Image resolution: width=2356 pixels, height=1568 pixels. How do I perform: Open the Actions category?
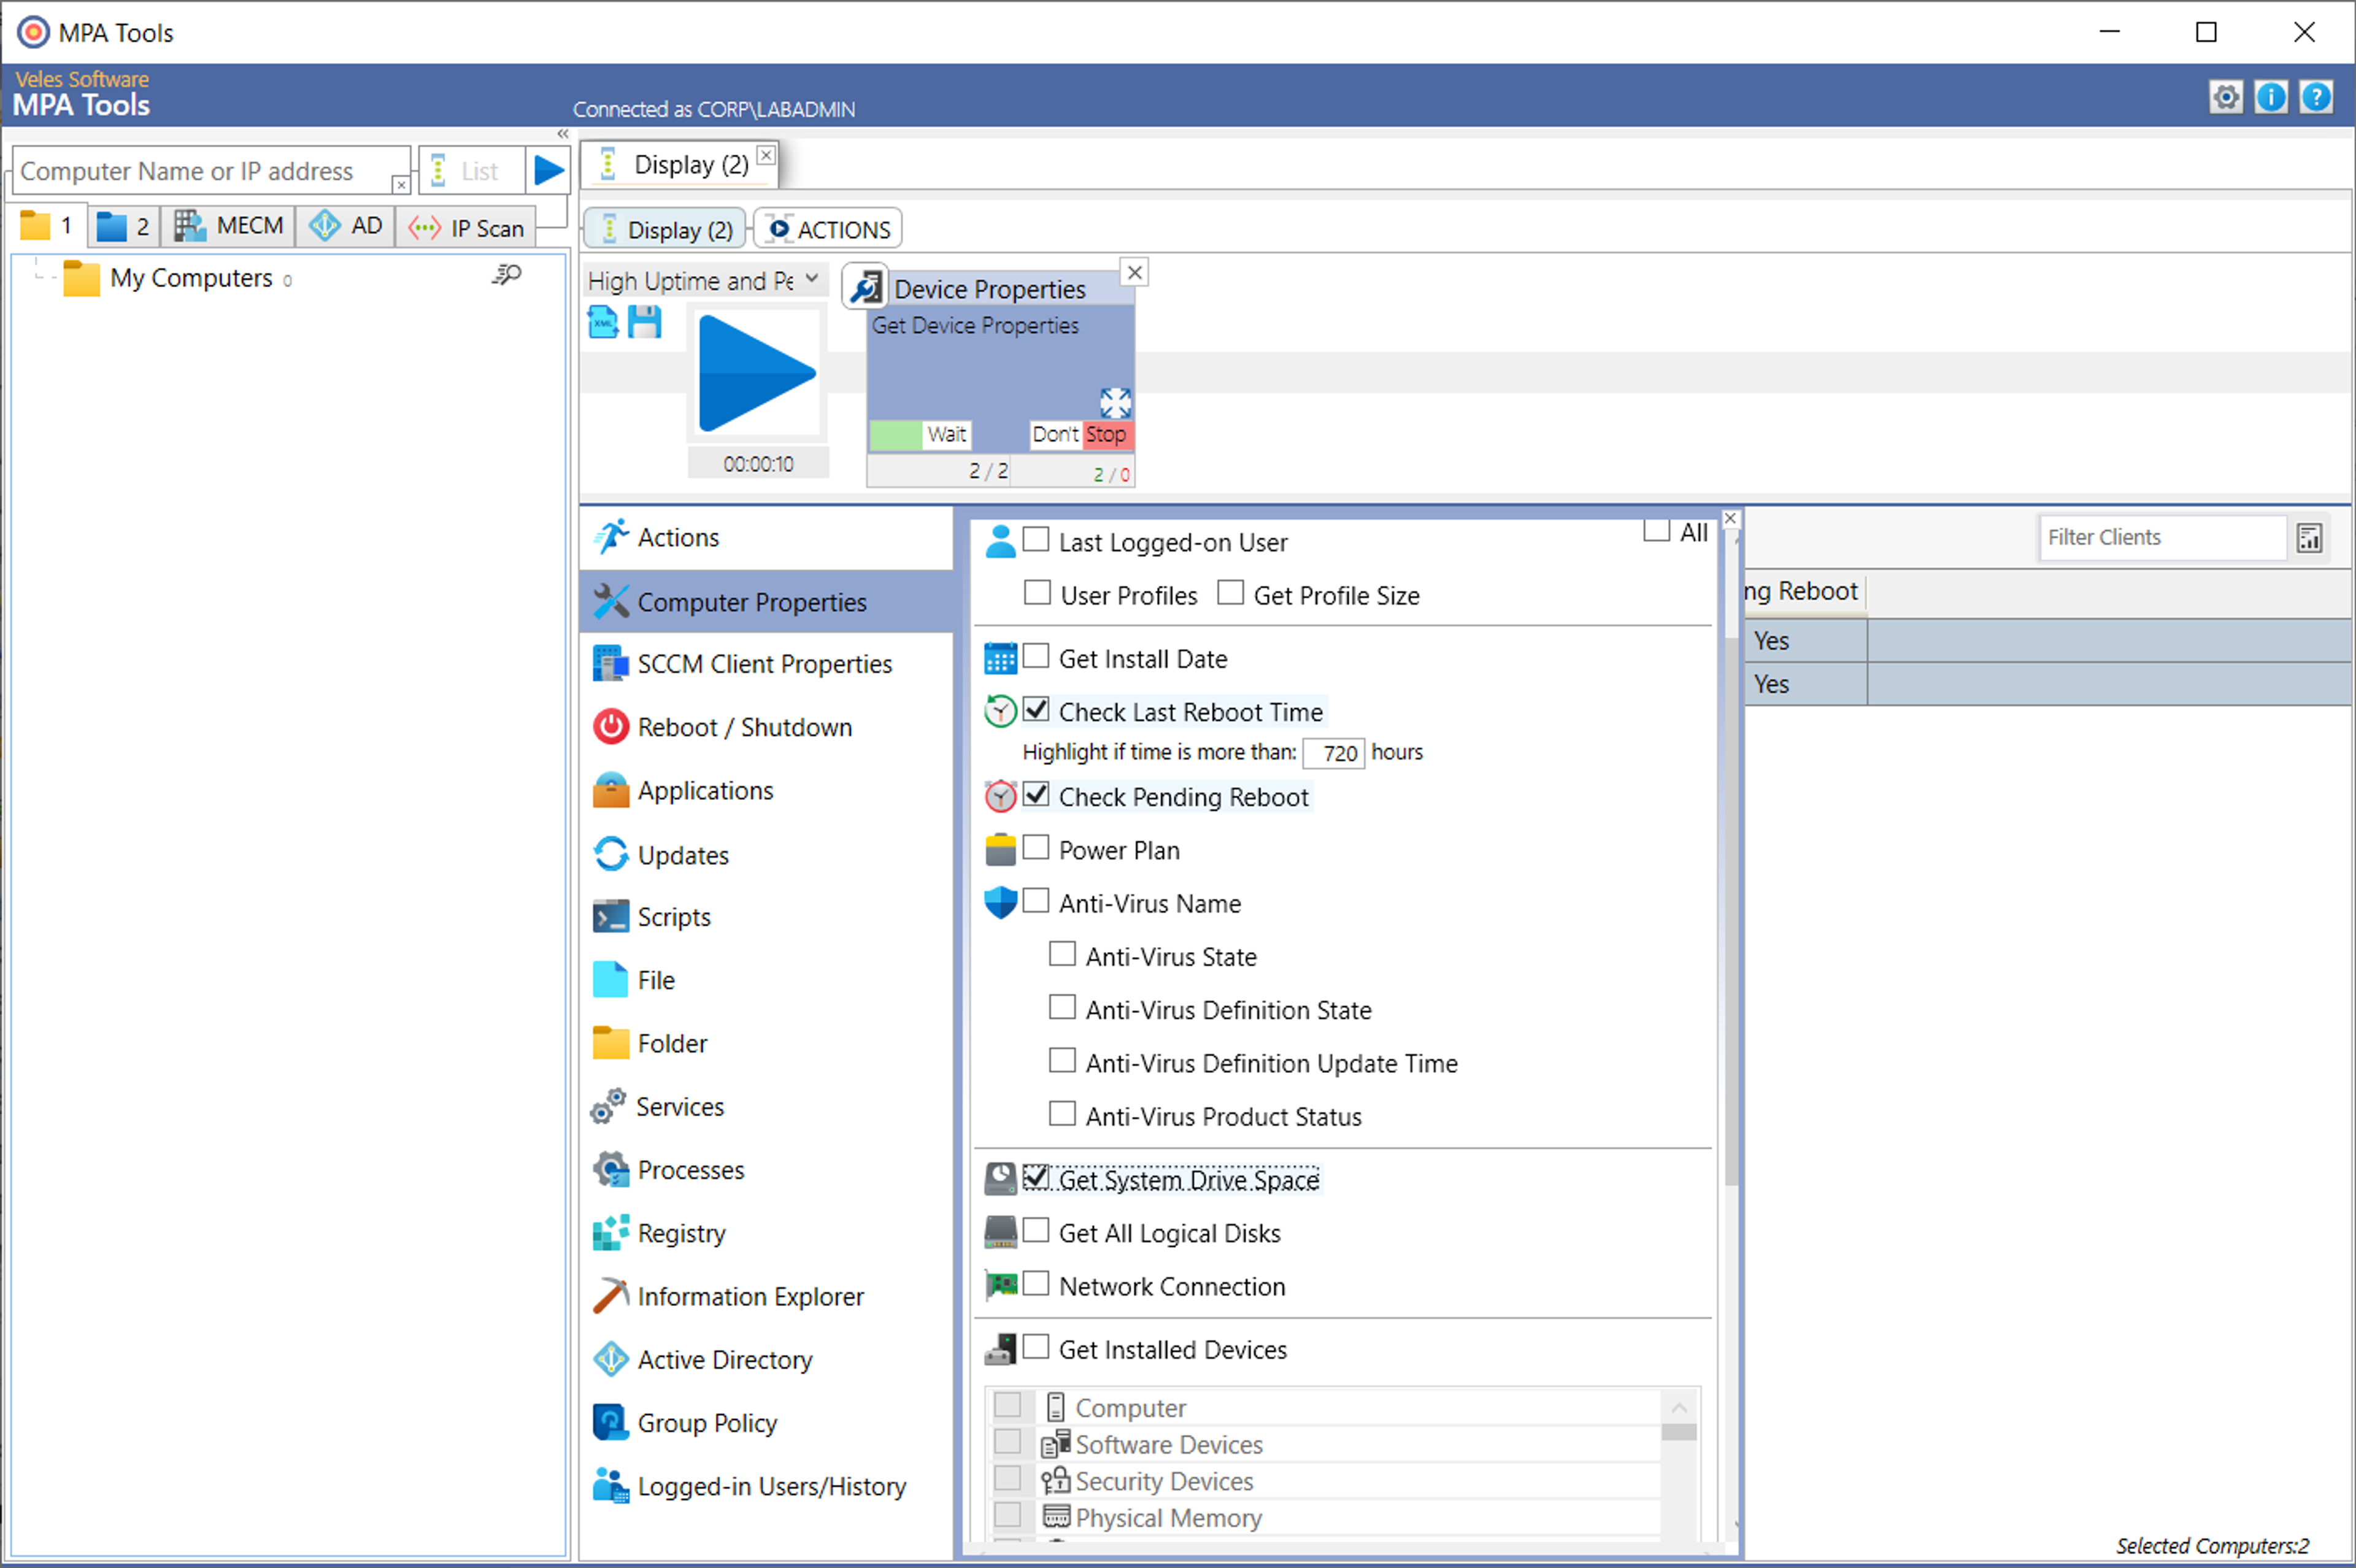(766, 537)
